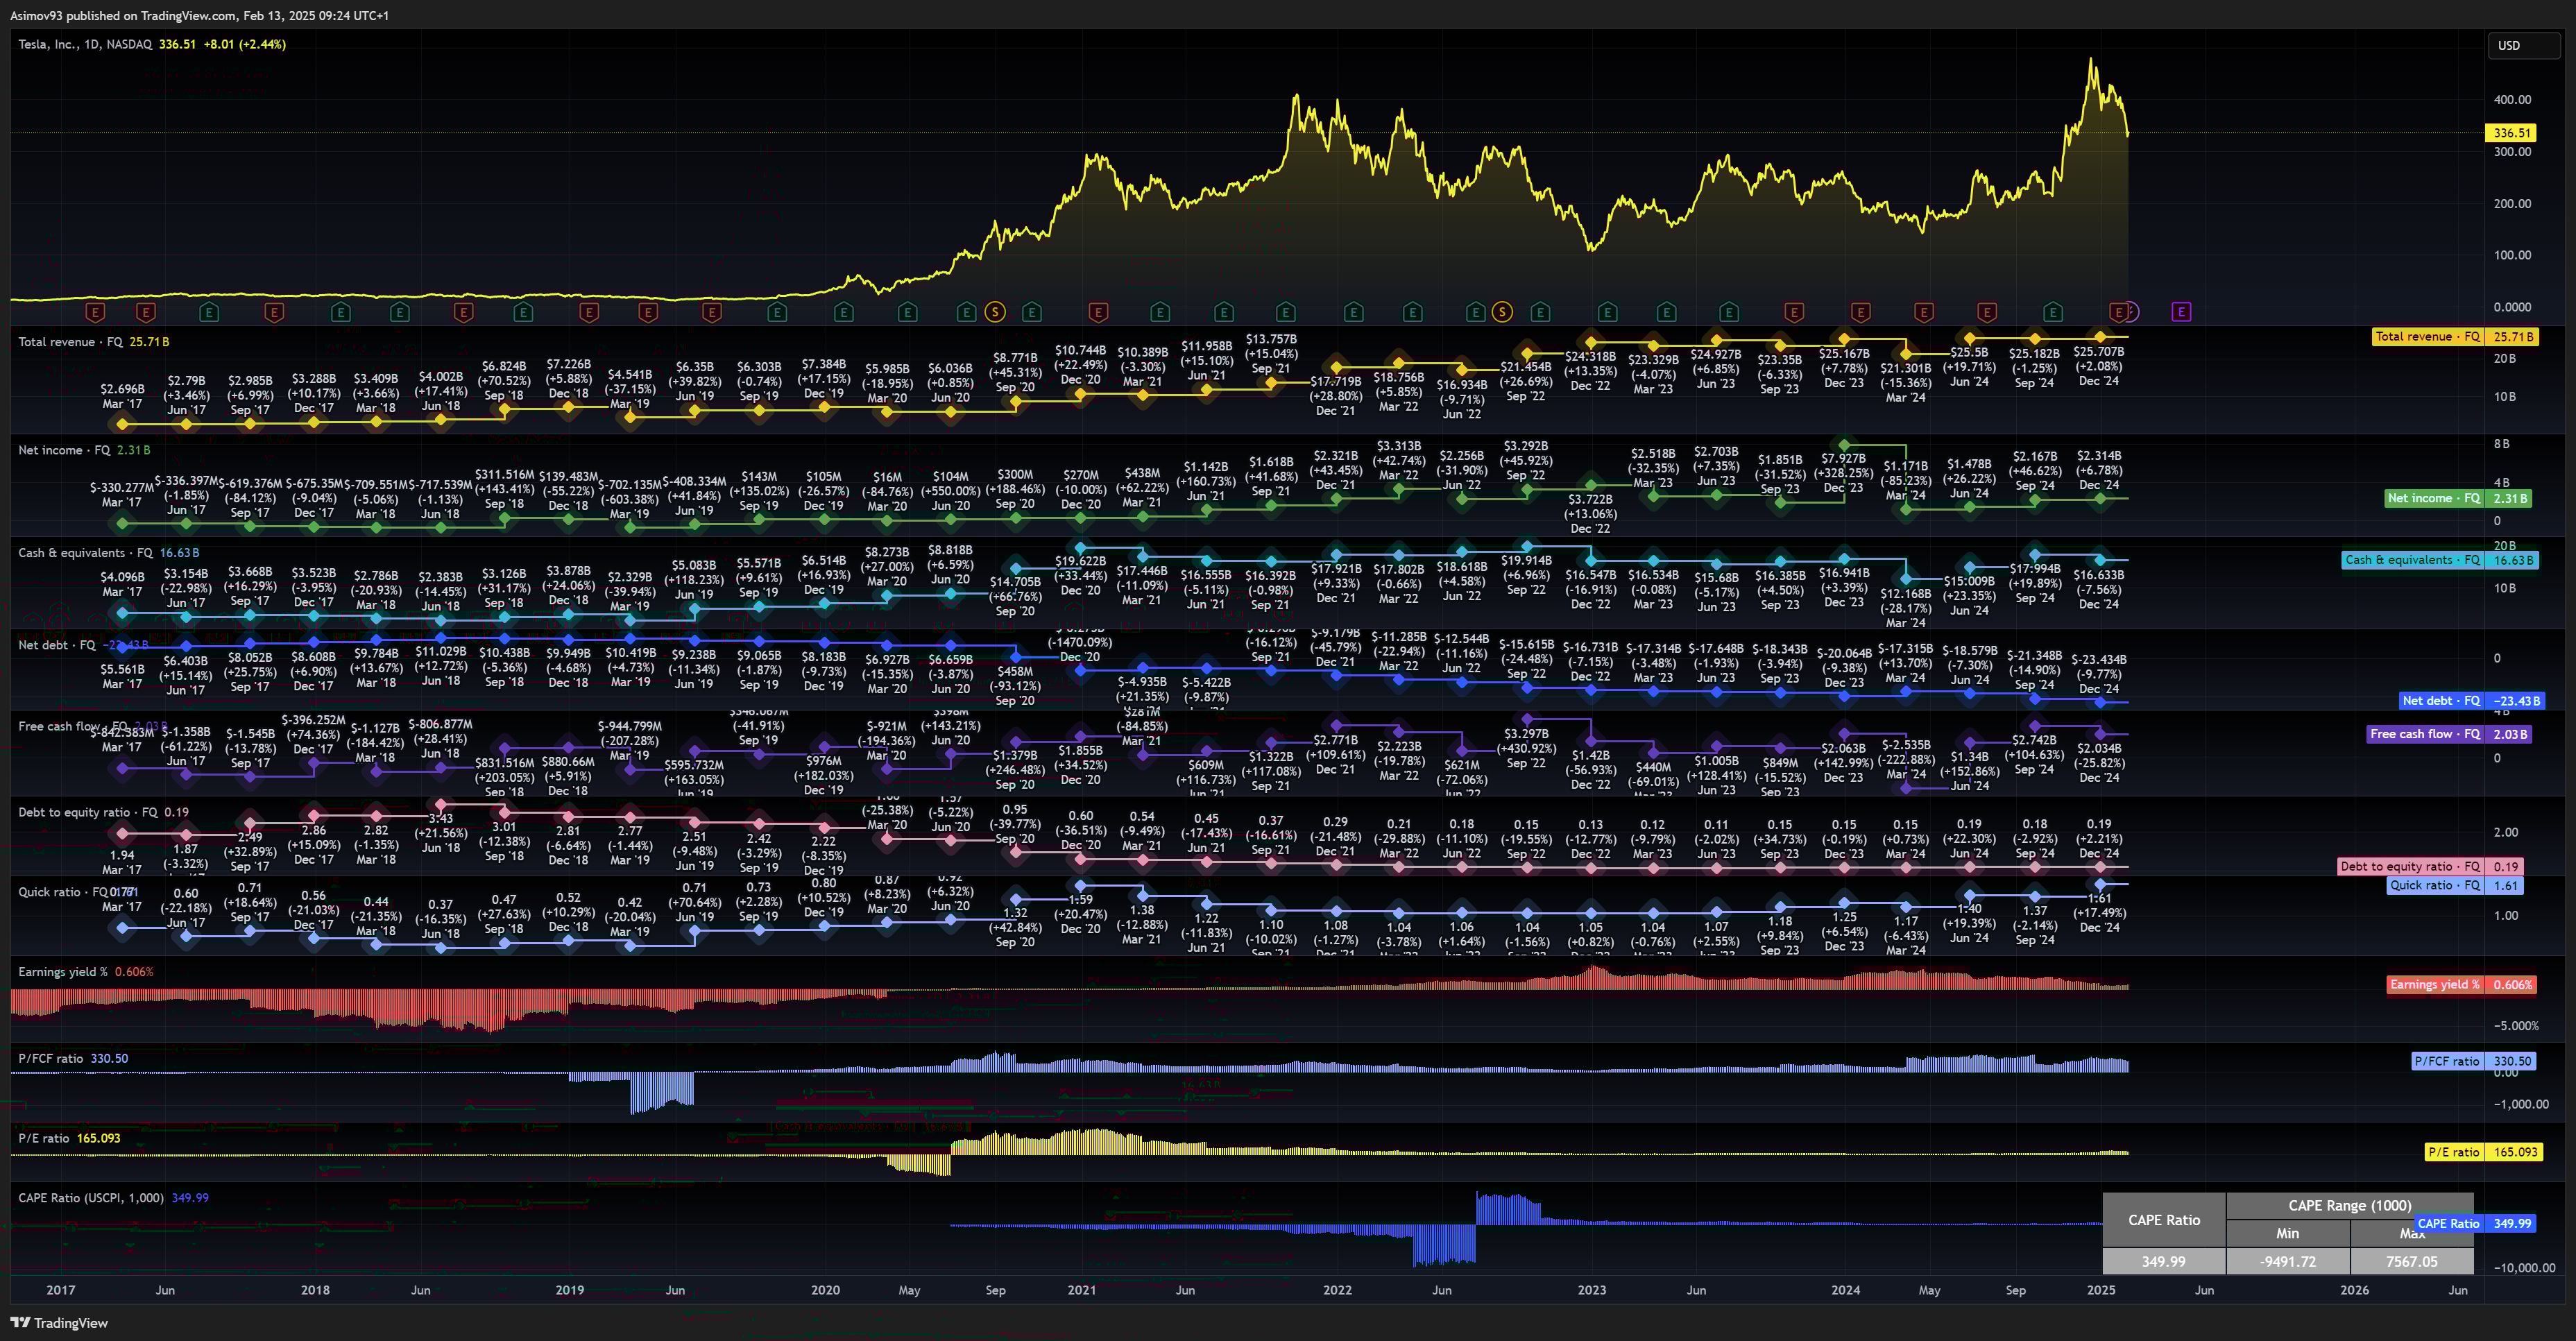
Task: Click the −10,000.00 CAPE scale value
Action: click(2523, 1267)
